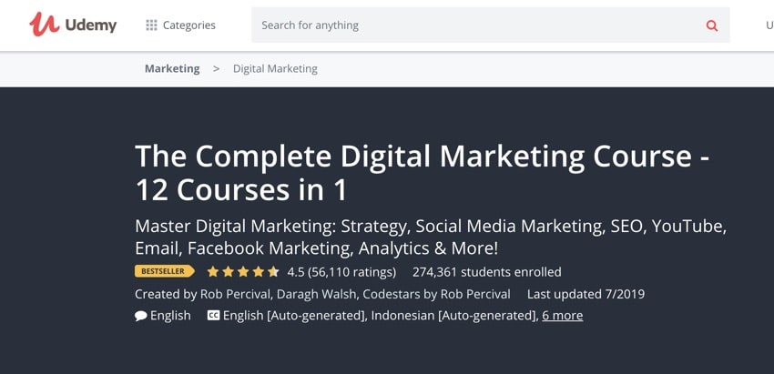Click the '4.5 (56,110 ratings)' text
This screenshot has width=774, height=374.
[341, 272]
